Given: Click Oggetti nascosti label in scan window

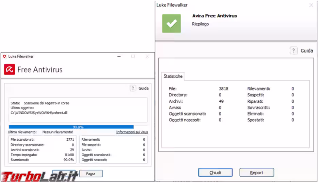Looking at the screenshot, I should tap(94, 160).
